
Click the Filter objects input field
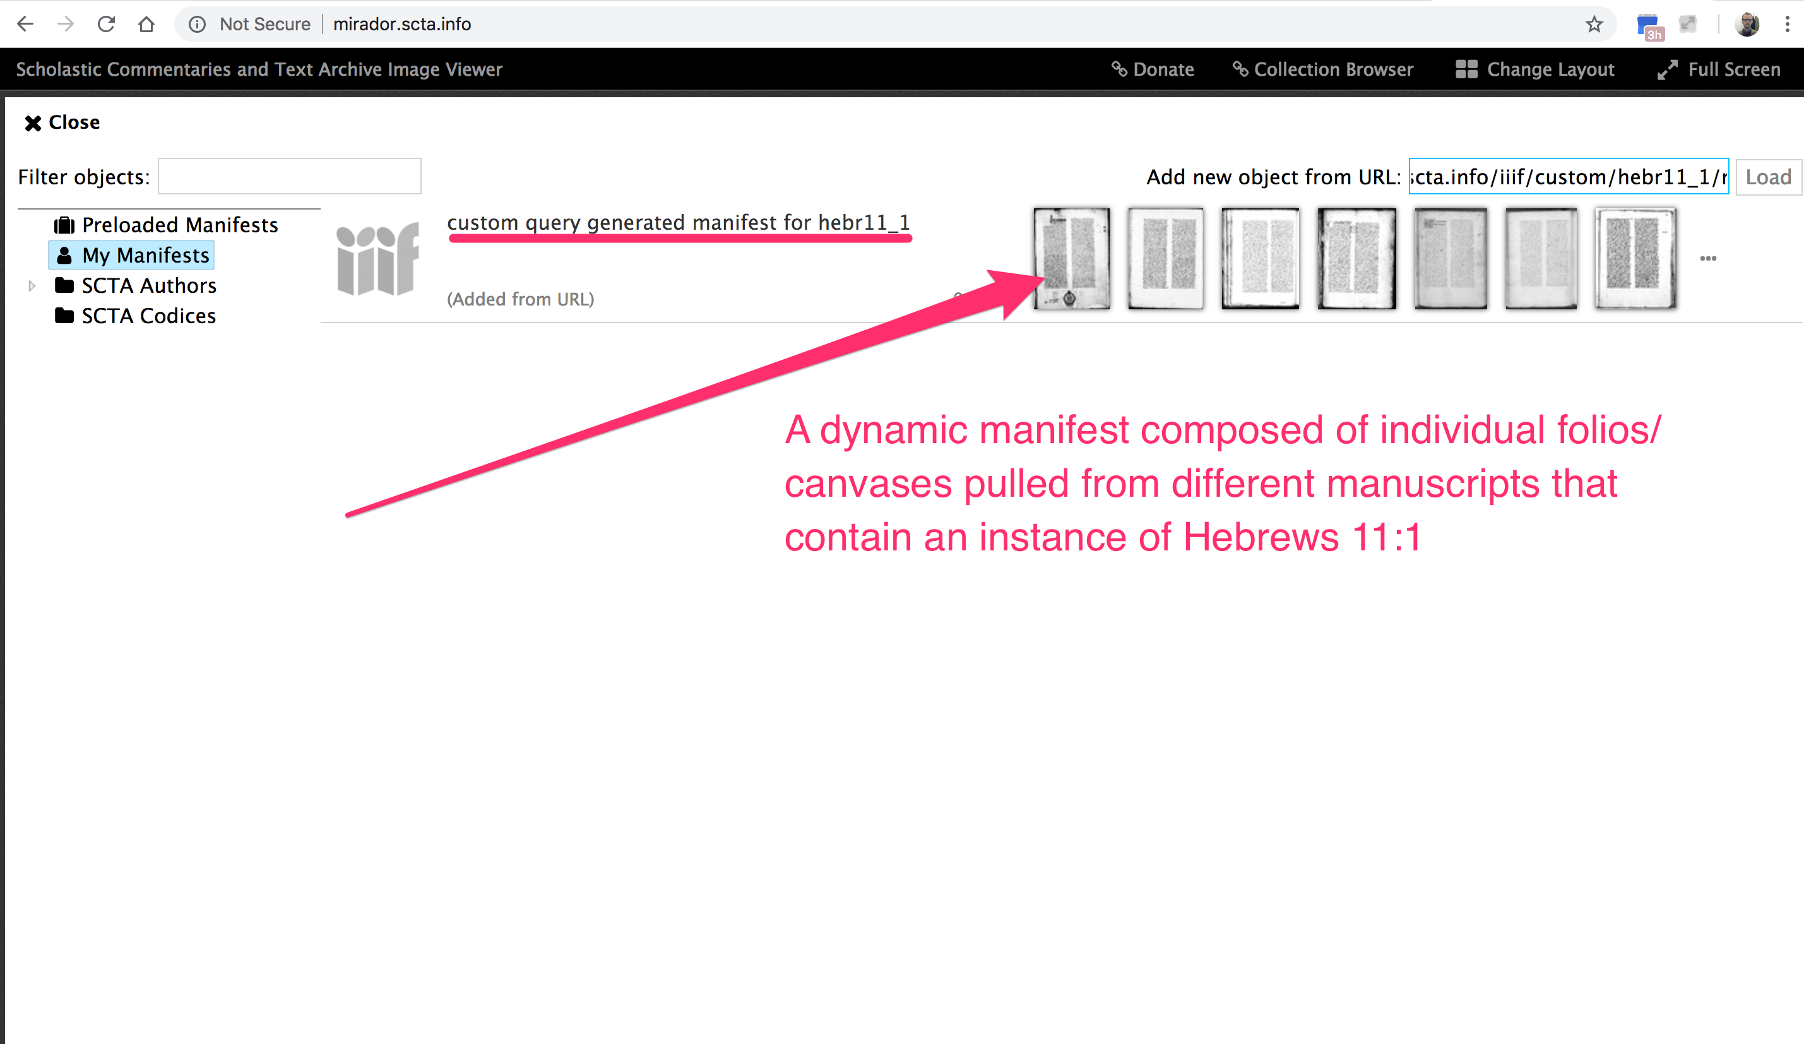pos(289,177)
